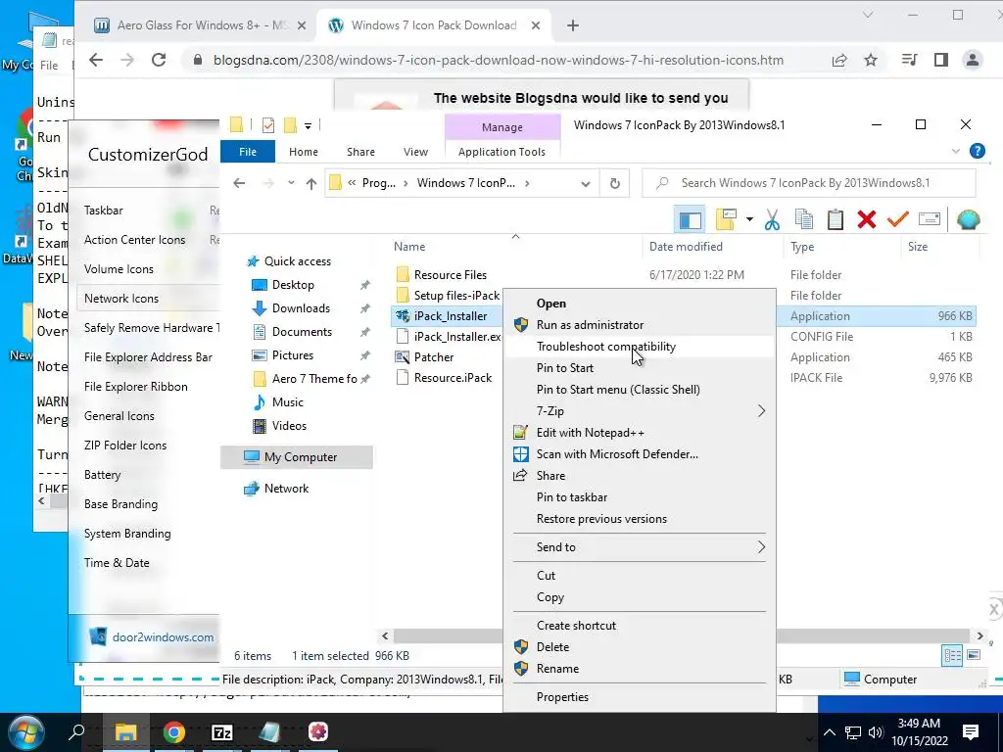1003x752 pixels.
Task: Open recent locations dropdown arrow
Action: [x=291, y=183]
